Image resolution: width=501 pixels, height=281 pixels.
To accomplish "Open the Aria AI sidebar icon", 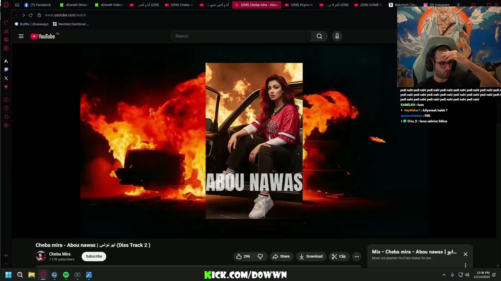I will click(x=6, y=61).
